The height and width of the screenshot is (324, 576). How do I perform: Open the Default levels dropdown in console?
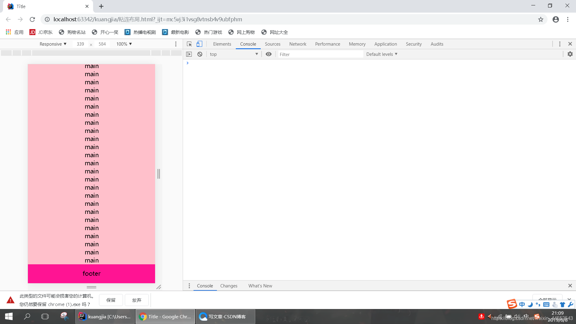click(382, 54)
